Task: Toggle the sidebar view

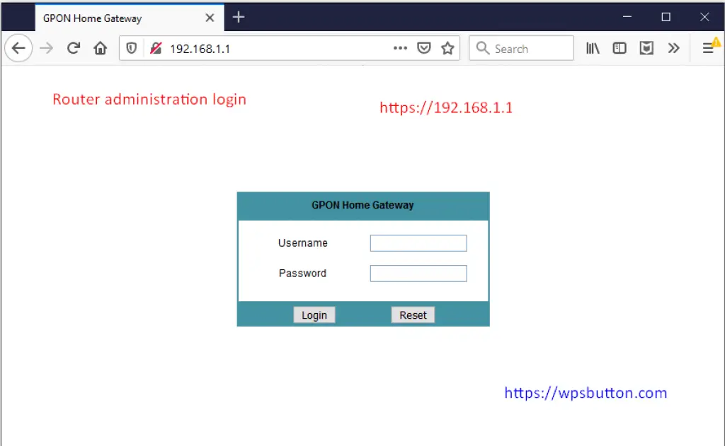Action: coord(620,49)
